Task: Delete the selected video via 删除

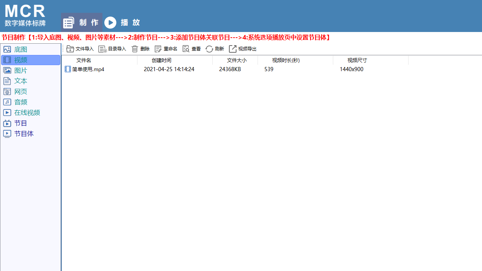Action: (x=140, y=49)
